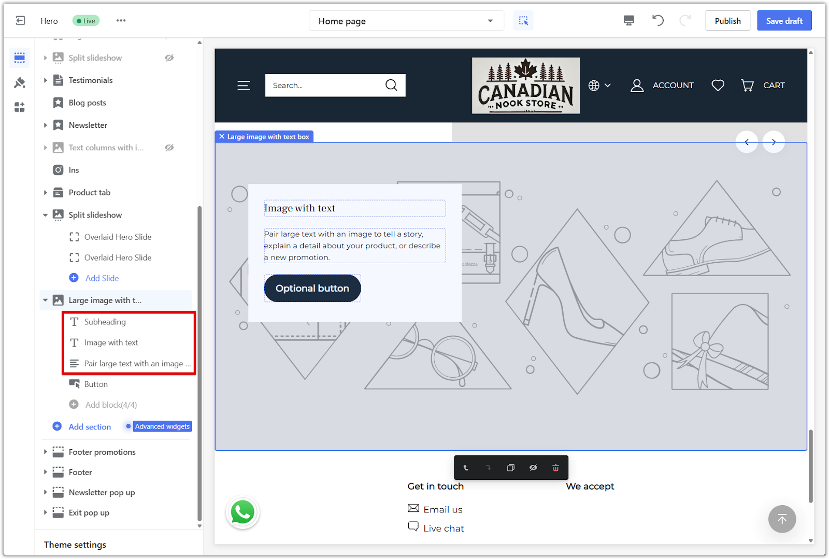Delete section using red trash icon
This screenshot has height=559, width=829.
pyautogui.click(x=555, y=468)
